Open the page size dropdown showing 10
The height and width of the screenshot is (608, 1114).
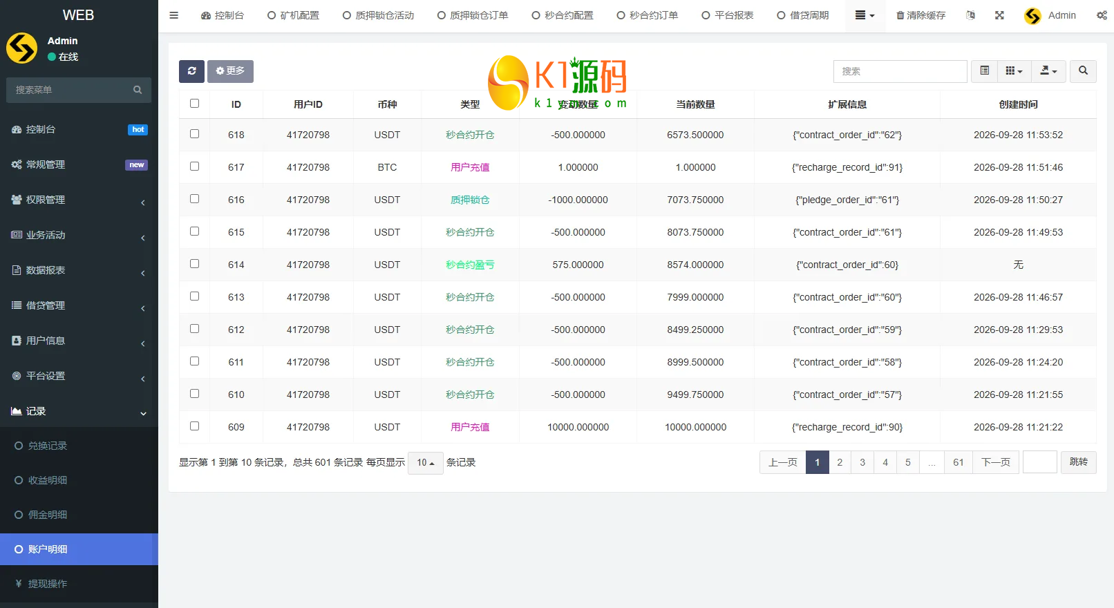click(x=426, y=463)
